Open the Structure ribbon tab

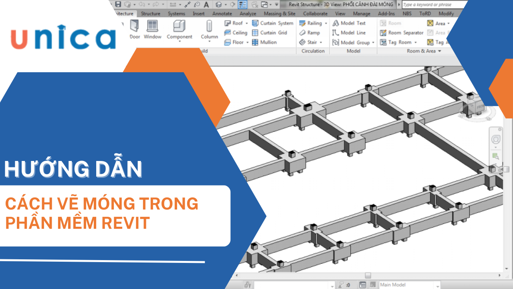150,14
